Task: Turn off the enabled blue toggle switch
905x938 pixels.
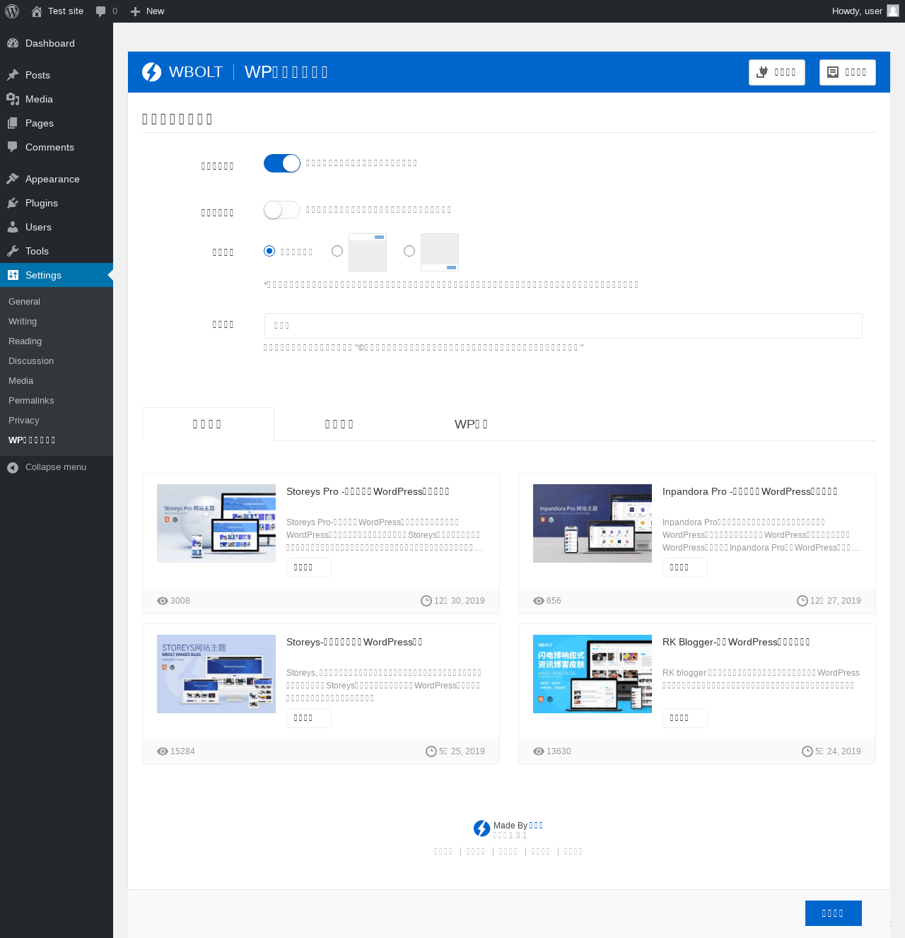Action: (x=282, y=163)
